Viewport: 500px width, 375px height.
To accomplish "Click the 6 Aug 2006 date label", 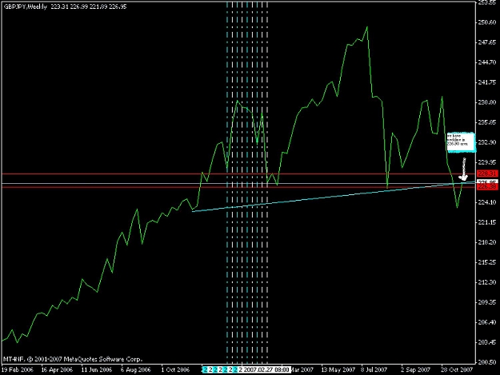I will 135,369.
